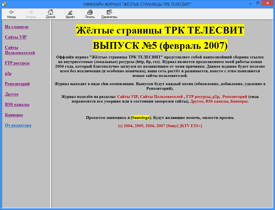
Task: Open 'Сайты VIP' in the left sidebar
Action: (x=16, y=37)
